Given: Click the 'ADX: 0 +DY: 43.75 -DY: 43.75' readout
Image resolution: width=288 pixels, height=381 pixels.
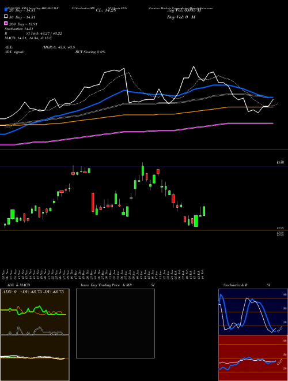Looking at the screenshot, I should (x=33, y=292).
